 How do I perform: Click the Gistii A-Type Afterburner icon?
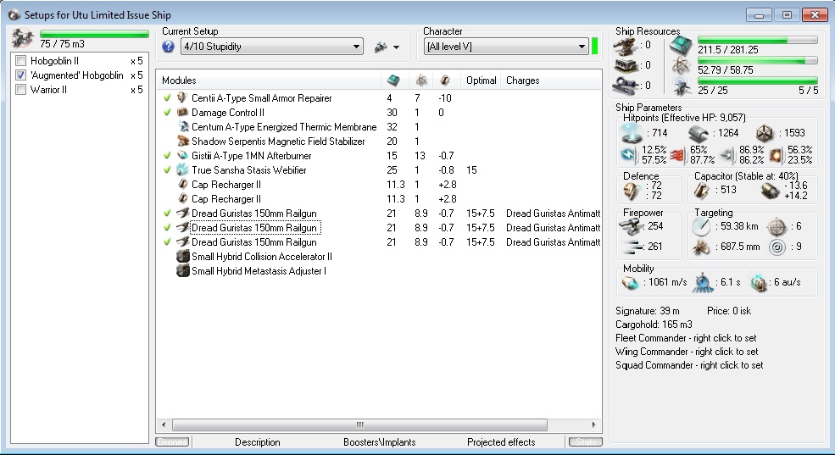point(182,155)
